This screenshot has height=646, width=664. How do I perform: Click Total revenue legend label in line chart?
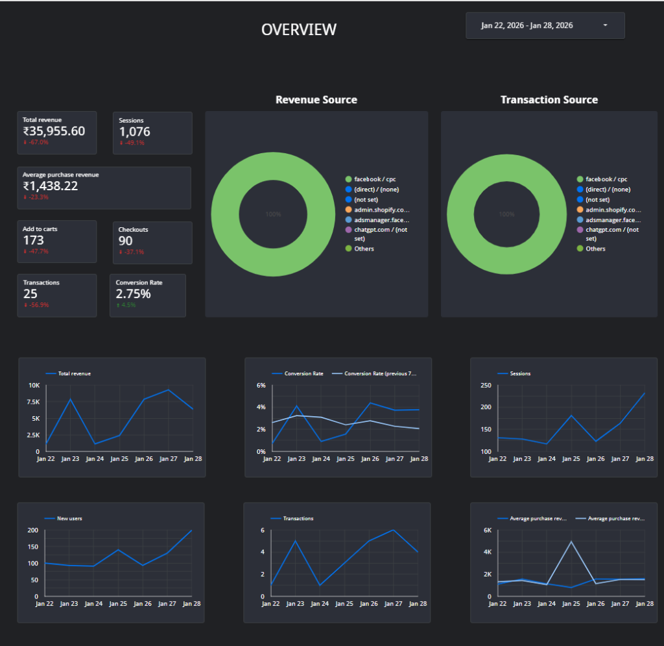[75, 374]
